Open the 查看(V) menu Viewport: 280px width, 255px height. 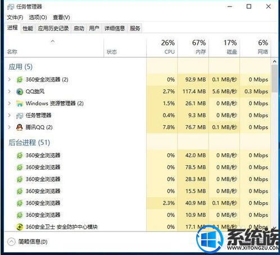pyautogui.click(x=61, y=17)
